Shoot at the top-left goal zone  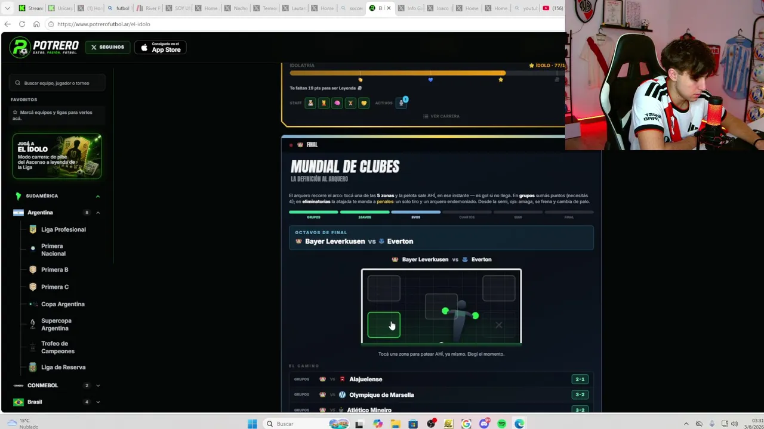(384, 288)
